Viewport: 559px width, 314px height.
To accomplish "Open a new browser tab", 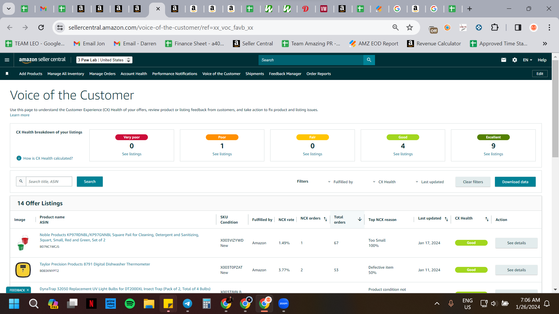I will tap(470, 9).
